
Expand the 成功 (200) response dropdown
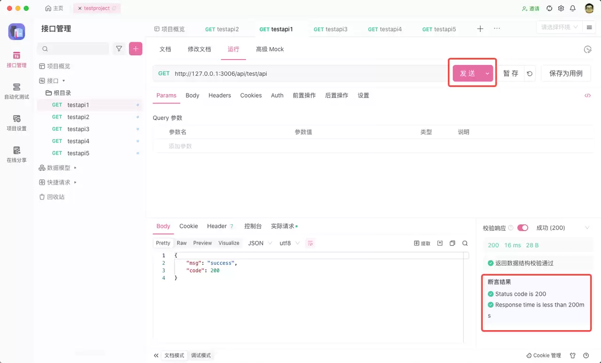[x=562, y=228]
